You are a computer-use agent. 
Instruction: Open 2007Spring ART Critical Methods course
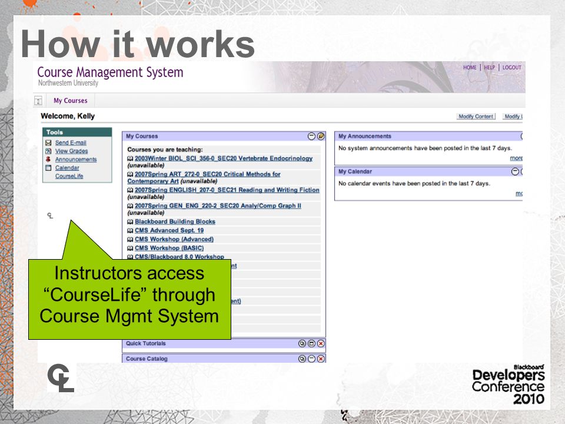(208, 174)
